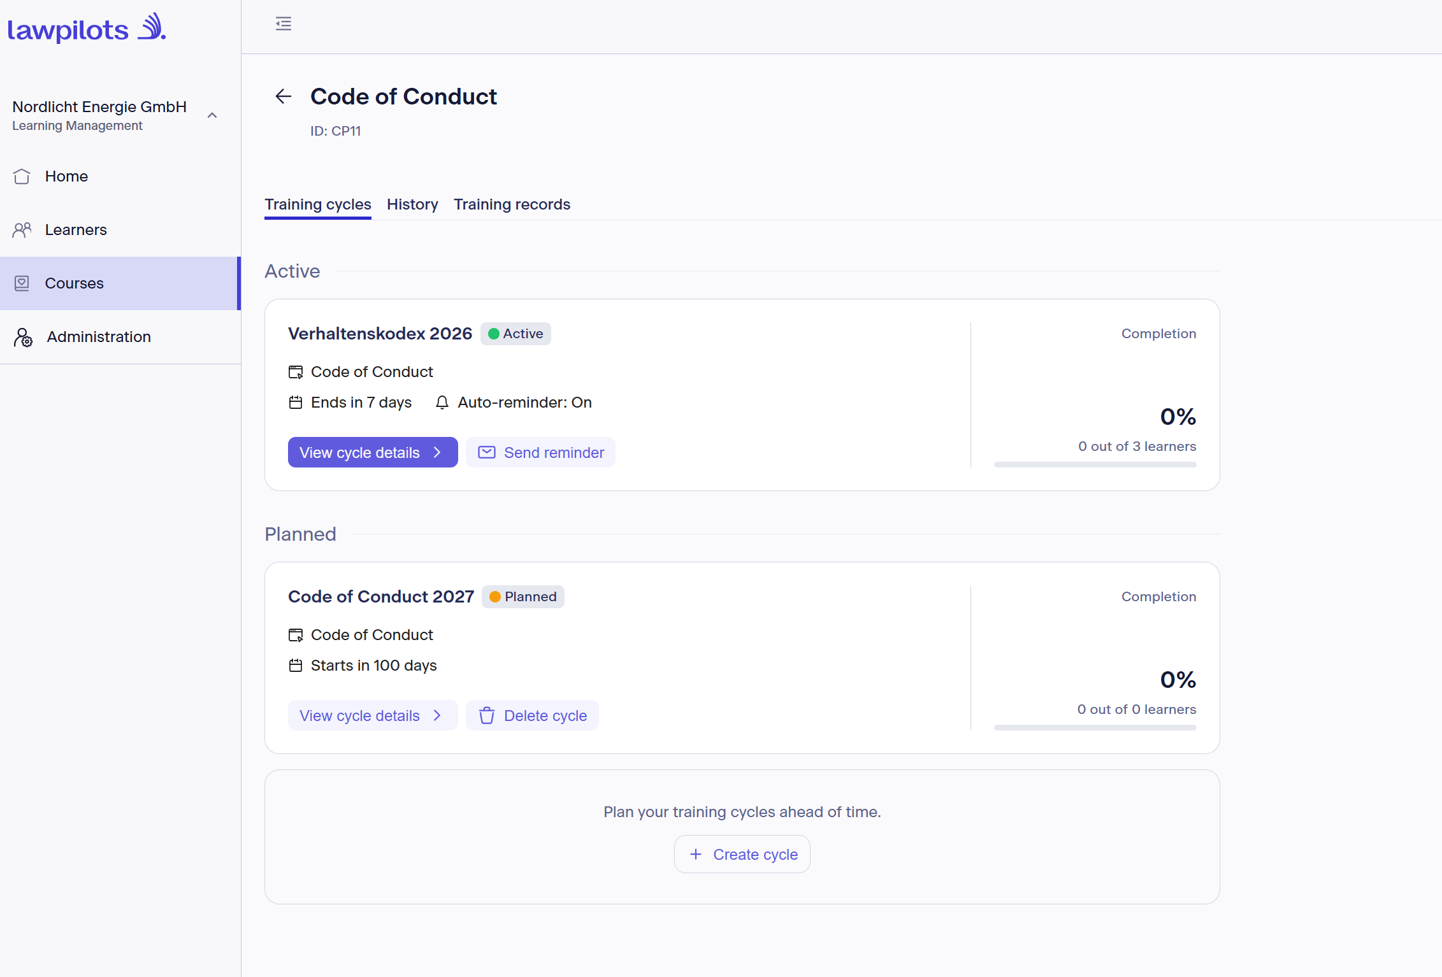Screen dimensions: 1442x977
Task: Switch to the Training records tab
Action: click(x=512, y=204)
